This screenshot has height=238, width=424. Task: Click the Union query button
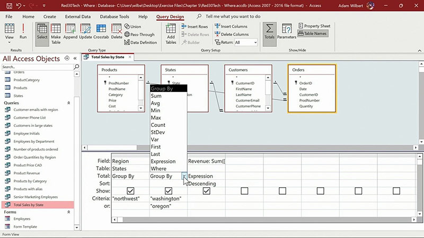[x=133, y=26]
